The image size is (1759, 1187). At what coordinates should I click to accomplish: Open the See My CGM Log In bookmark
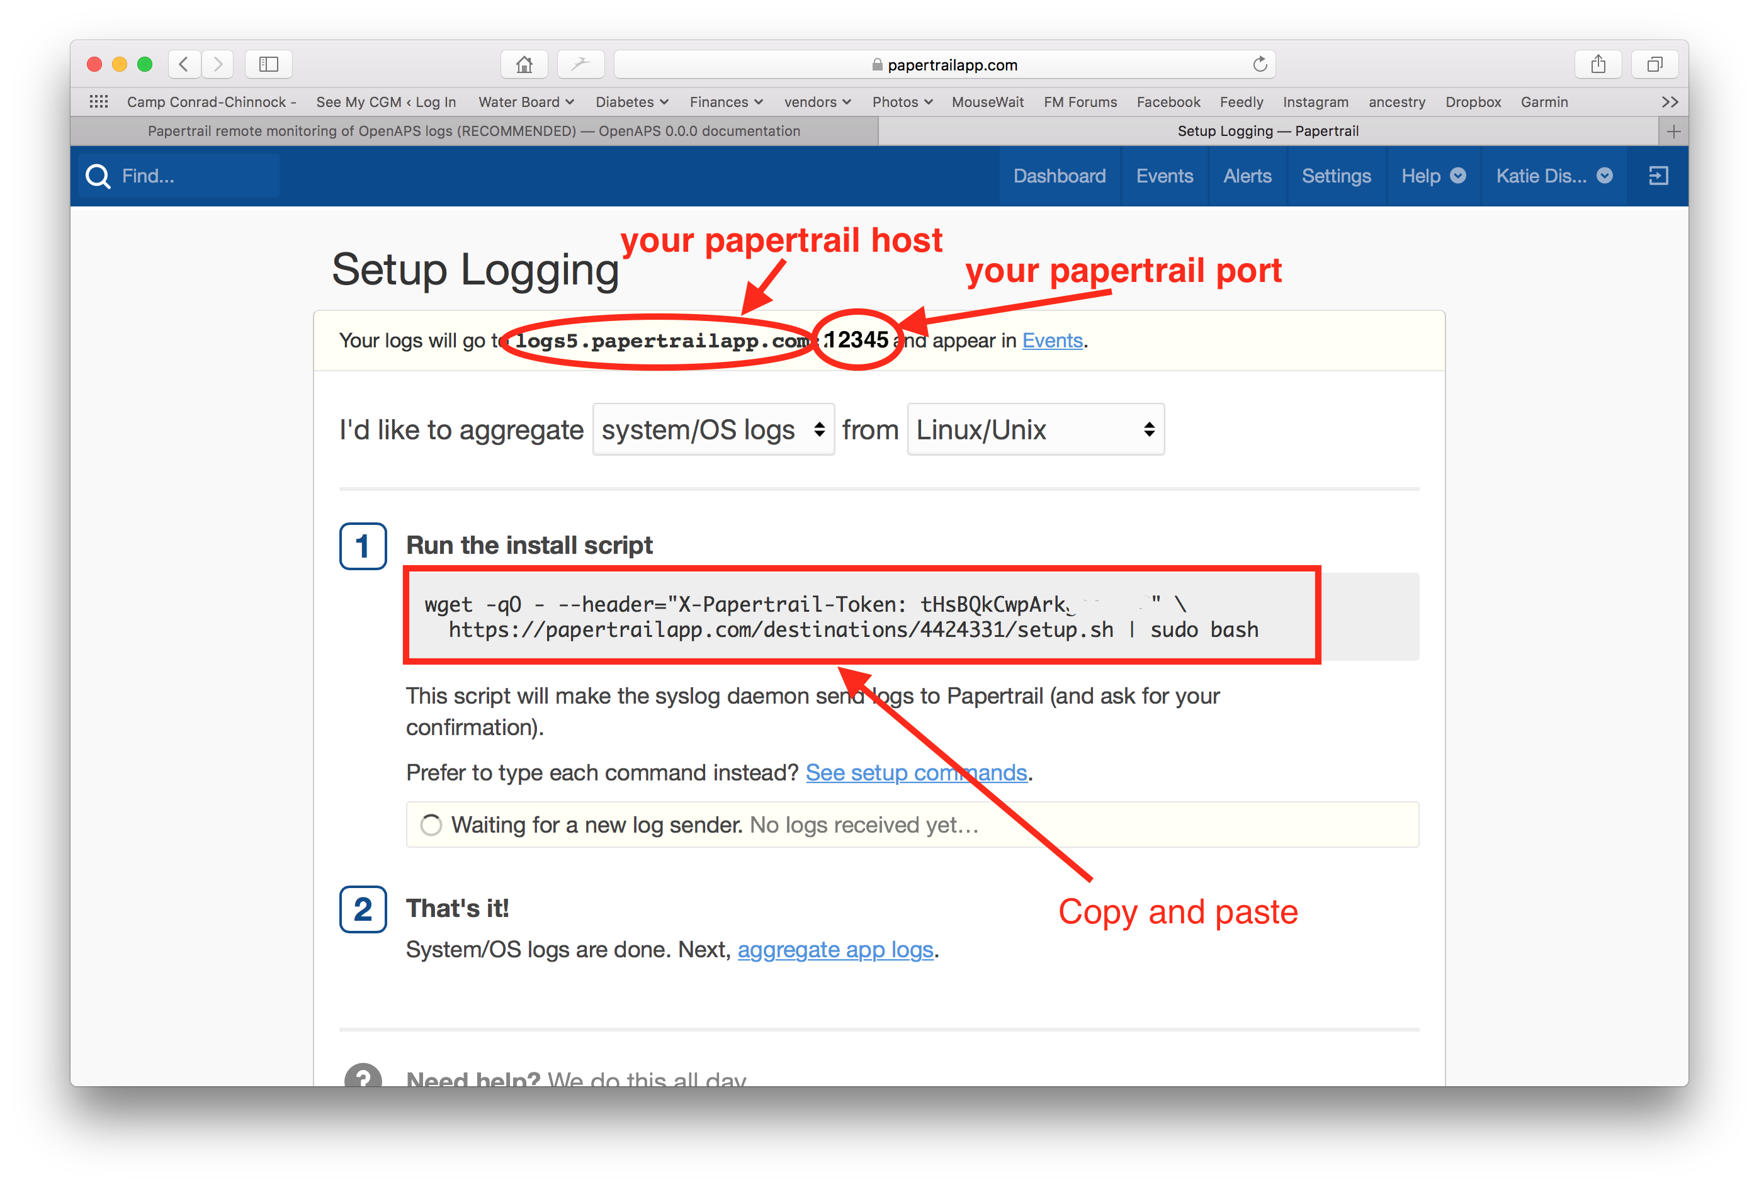tap(385, 101)
